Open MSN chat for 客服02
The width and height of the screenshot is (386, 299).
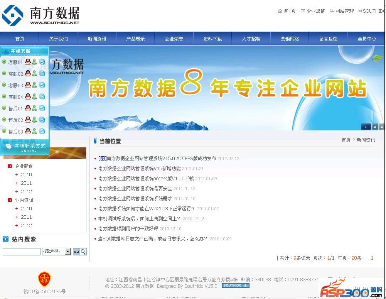pyautogui.click(x=34, y=73)
